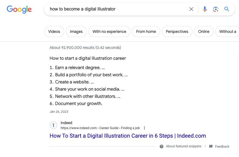
Task: Filter by With no experience
Action: coord(109,32)
